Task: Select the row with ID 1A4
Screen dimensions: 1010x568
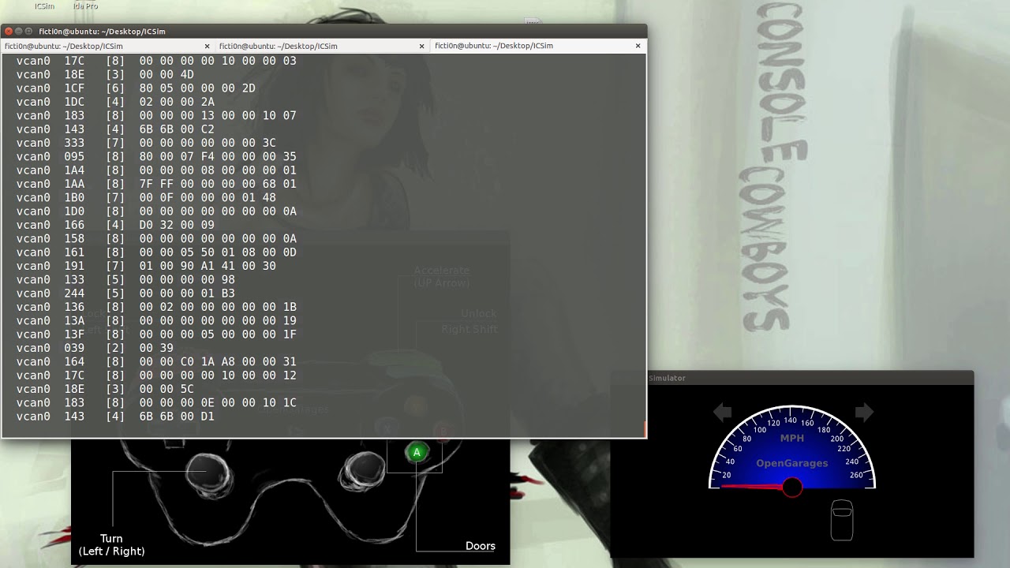Action: 156,170
